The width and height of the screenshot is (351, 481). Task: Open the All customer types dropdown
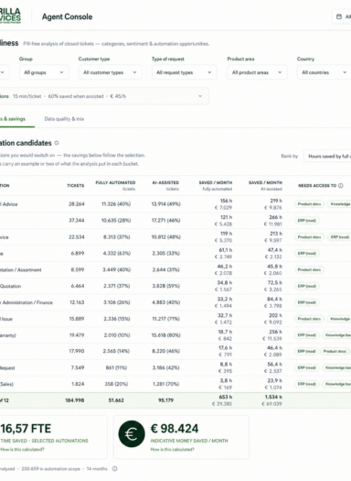[x=111, y=72]
